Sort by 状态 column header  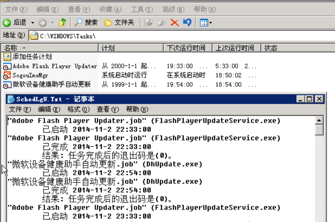[298, 48]
